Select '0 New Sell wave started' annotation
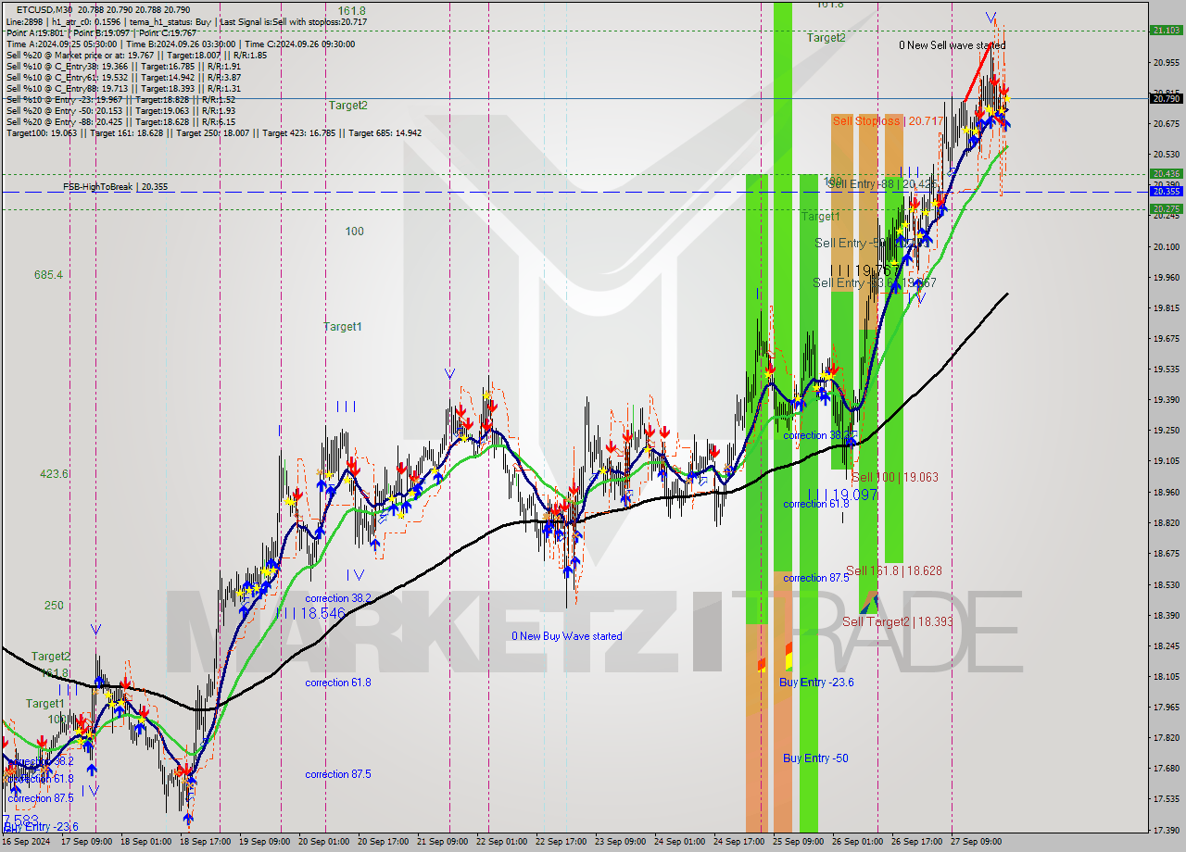This screenshot has width=1186, height=852. tap(952, 44)
